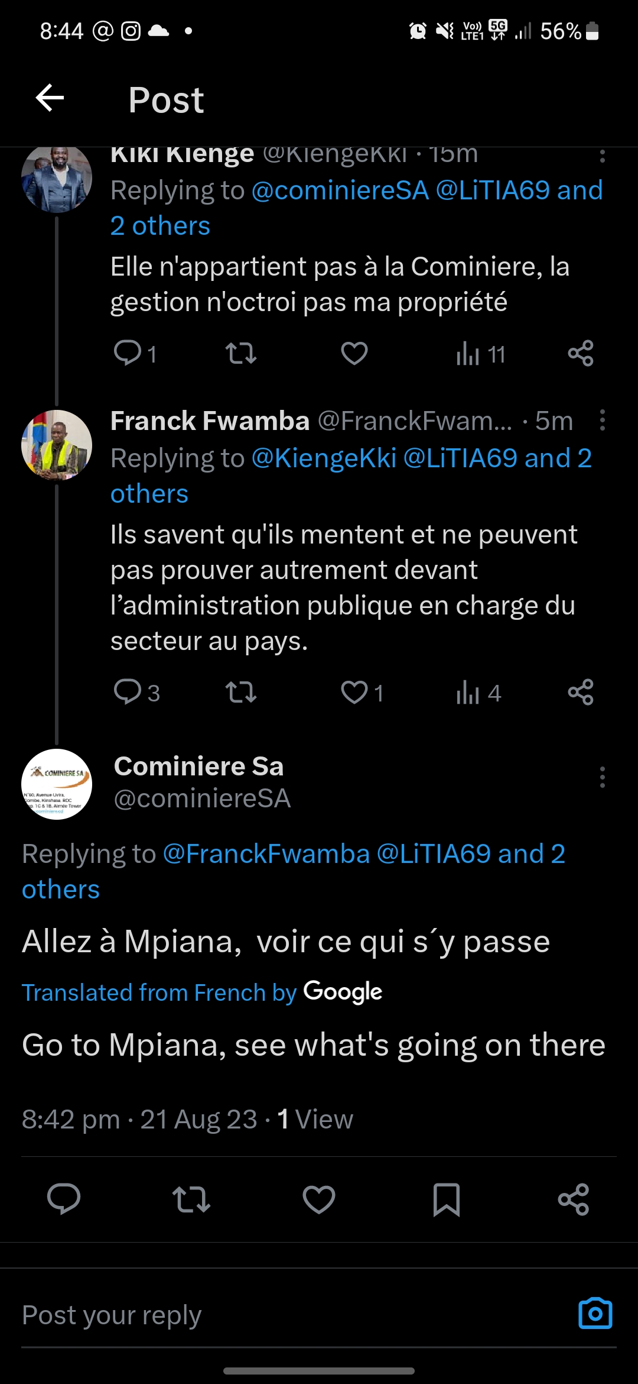
Task: Repost the Cominiere Sa main post
Action: [x=191, y=1200]
